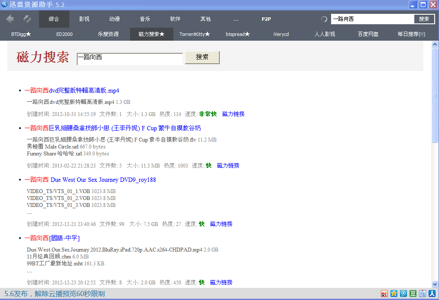Switch to the 影视 category tab
This screenshot has height=300, width=439.
pyautogui.click(x=84, y=19)
